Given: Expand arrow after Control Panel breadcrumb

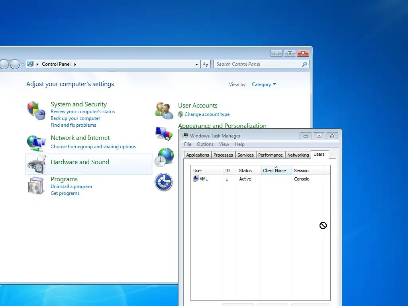Looking at the screenshot, I should click(75, 64).
